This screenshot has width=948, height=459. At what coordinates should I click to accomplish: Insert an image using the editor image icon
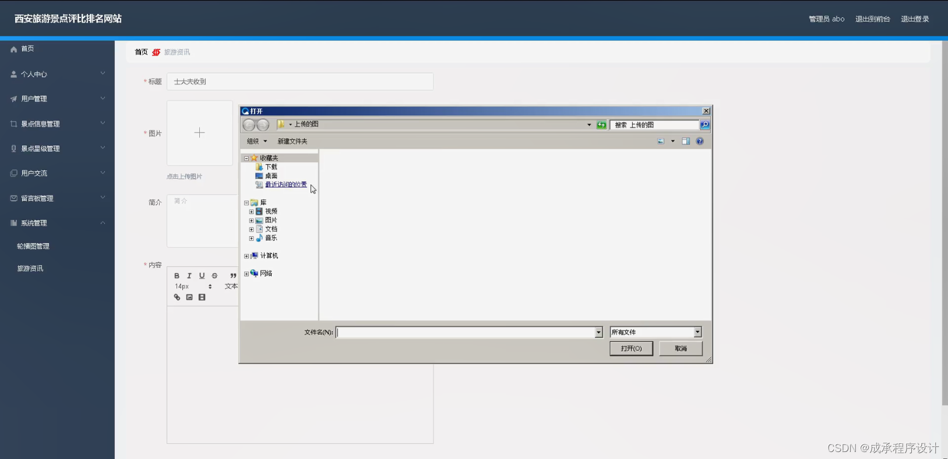pyautogui.click(x=189, y=297)
